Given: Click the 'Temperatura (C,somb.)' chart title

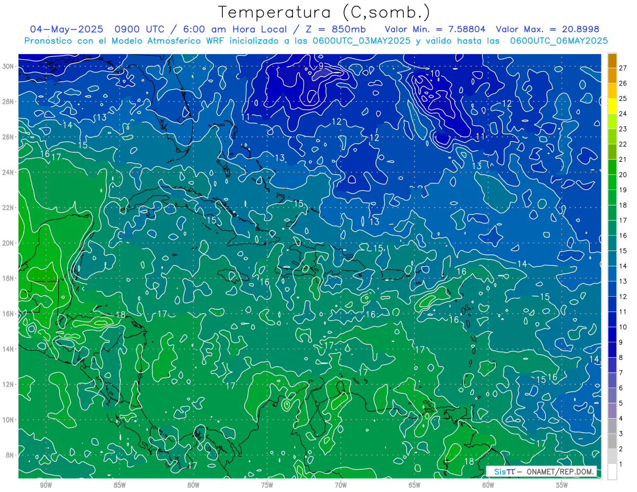Looking at the screenshot, I should click(x=324, y=12).
